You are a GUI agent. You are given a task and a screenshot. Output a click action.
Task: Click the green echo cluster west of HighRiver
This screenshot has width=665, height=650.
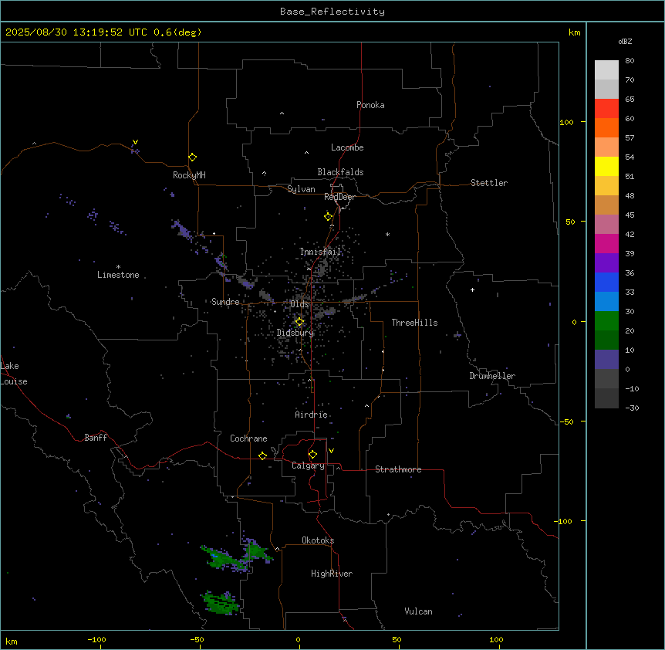point(235,557)
